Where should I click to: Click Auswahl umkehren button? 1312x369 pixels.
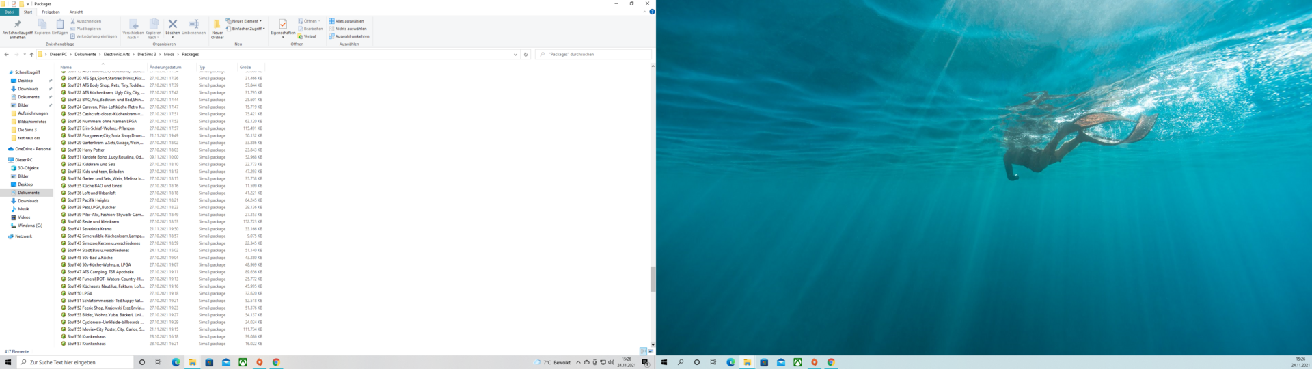349,36
